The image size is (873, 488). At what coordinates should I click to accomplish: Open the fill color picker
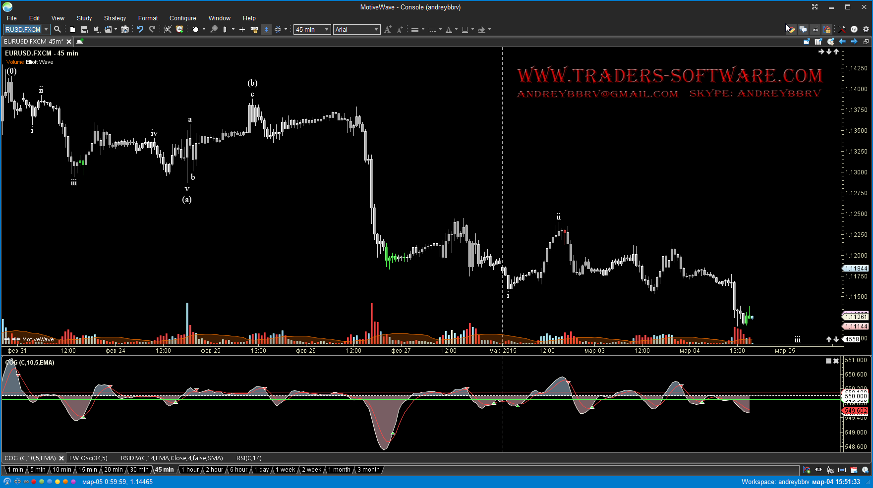482,29
